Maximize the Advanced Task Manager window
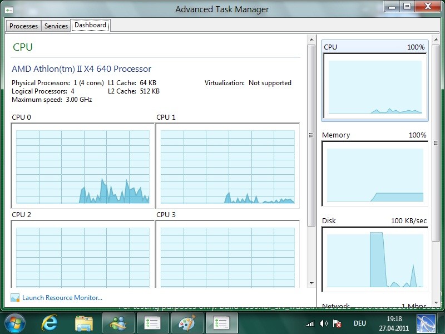The width and height of the screenshot is (445, 334). (x=407, y=7)
